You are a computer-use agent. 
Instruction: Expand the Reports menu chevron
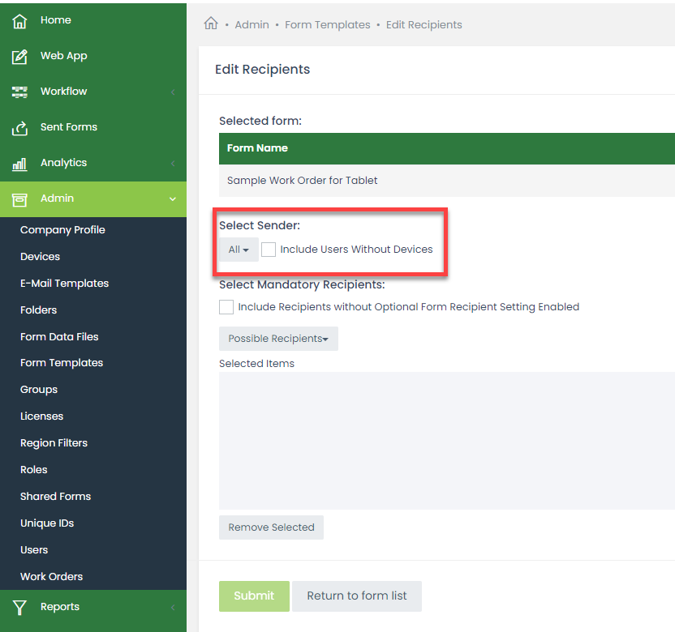[173, 608]
